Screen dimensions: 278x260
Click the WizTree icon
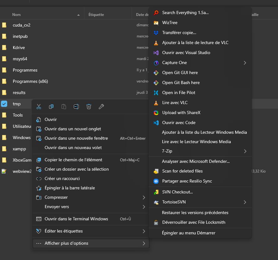coord(156,23)
